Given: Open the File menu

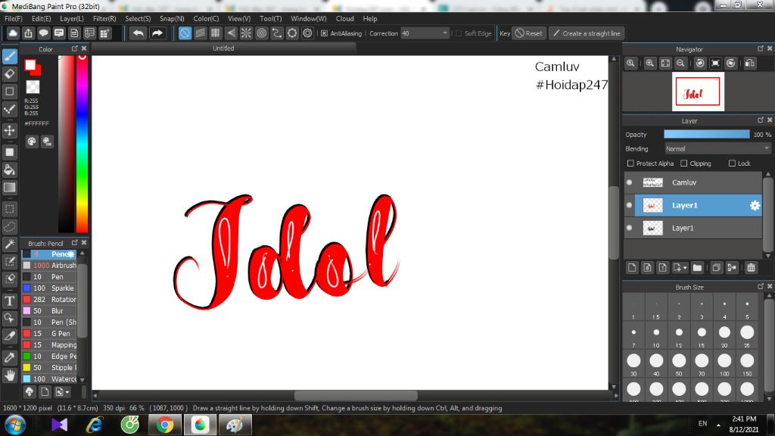Looking at the screenshot, I should pyautogui.click(x=14, y=18).
